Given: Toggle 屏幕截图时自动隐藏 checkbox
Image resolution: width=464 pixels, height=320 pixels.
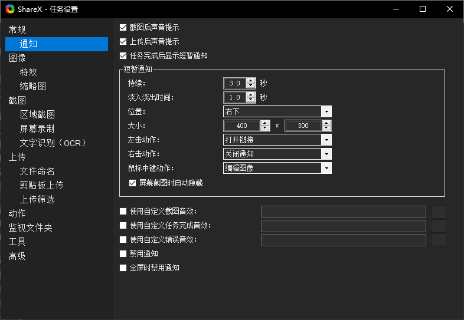Looking at the screenshot, I should pos(132,183).
